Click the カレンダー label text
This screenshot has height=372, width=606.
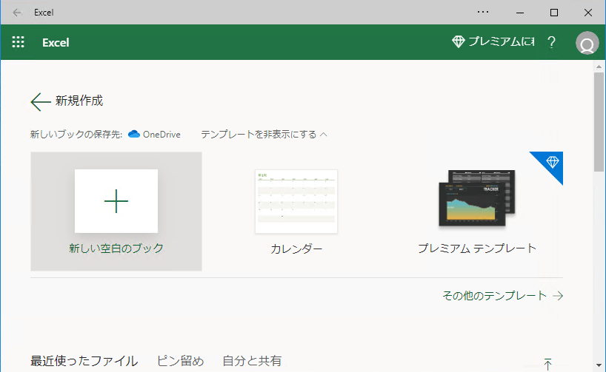pyautogui.click(x=296, y=249)
